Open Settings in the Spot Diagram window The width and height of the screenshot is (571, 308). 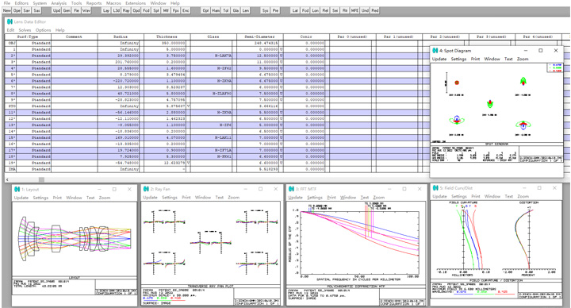tap(458, 59)
